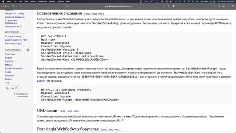
Task: Click Завантажити як PDF link
Action: pos(16,40)
